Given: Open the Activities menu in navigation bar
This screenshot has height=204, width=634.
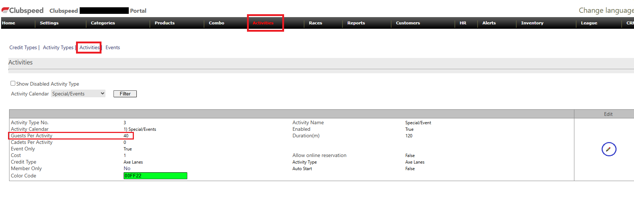Looking at the screenshot, I should click(263, 23).
